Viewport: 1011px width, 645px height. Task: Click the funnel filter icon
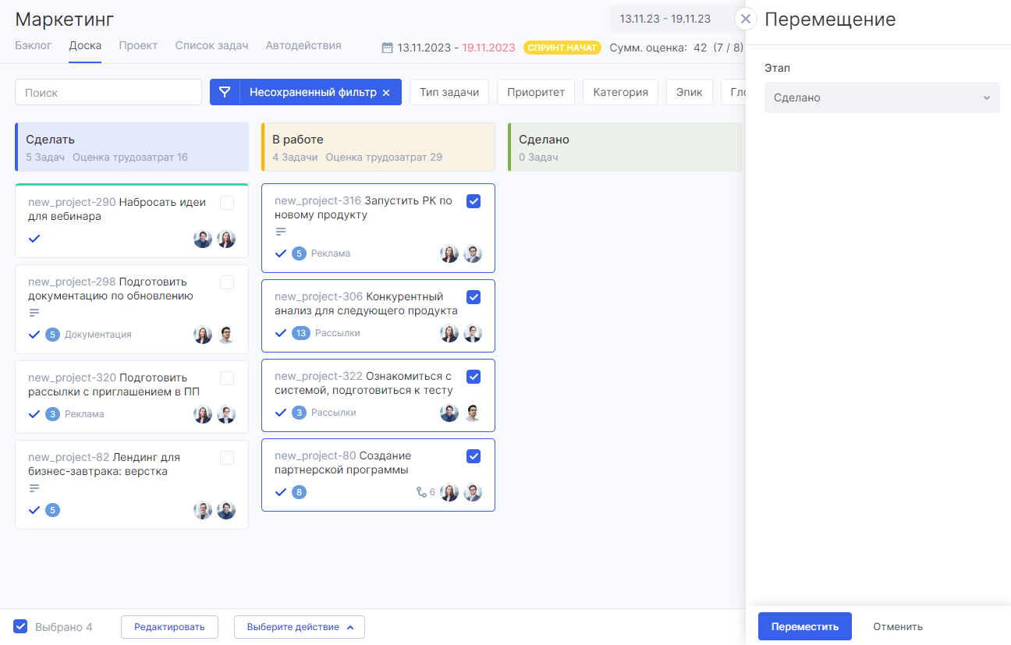point(225,92)
